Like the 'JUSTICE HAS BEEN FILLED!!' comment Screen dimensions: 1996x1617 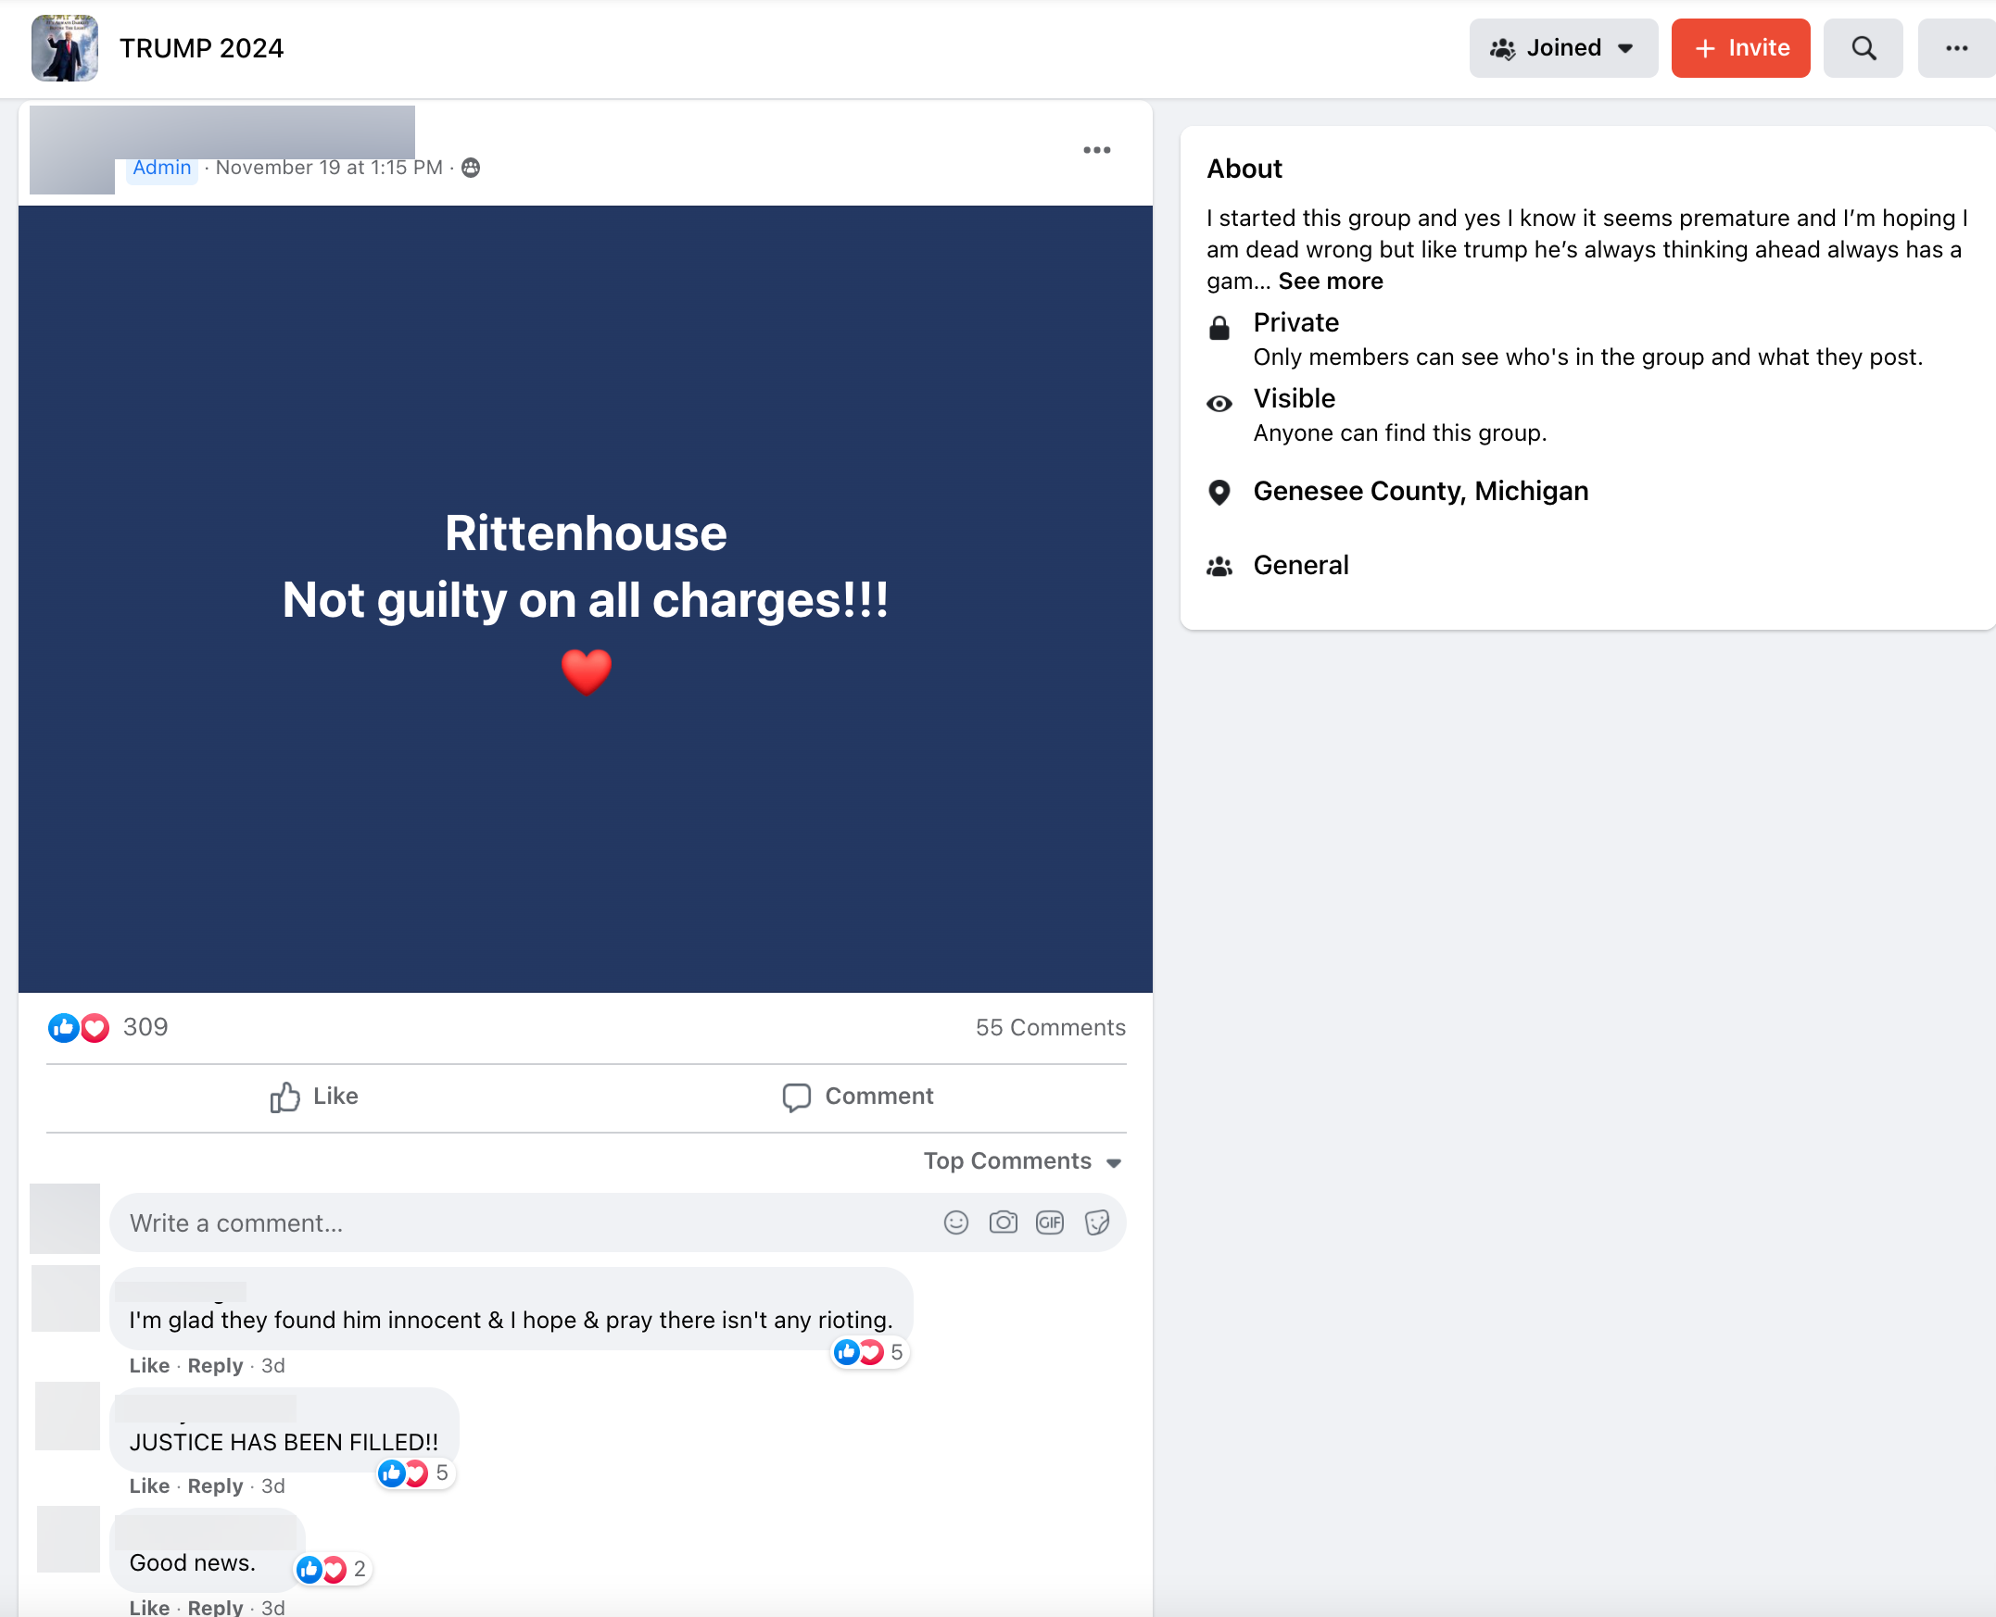click(x=149, y=1485)
